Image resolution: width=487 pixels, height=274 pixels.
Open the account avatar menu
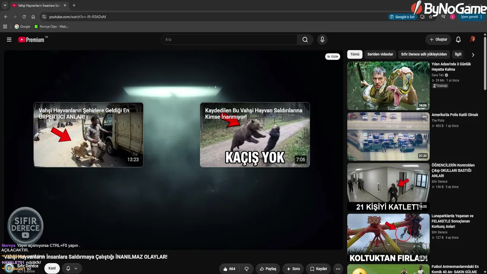(x=473, y=40)
